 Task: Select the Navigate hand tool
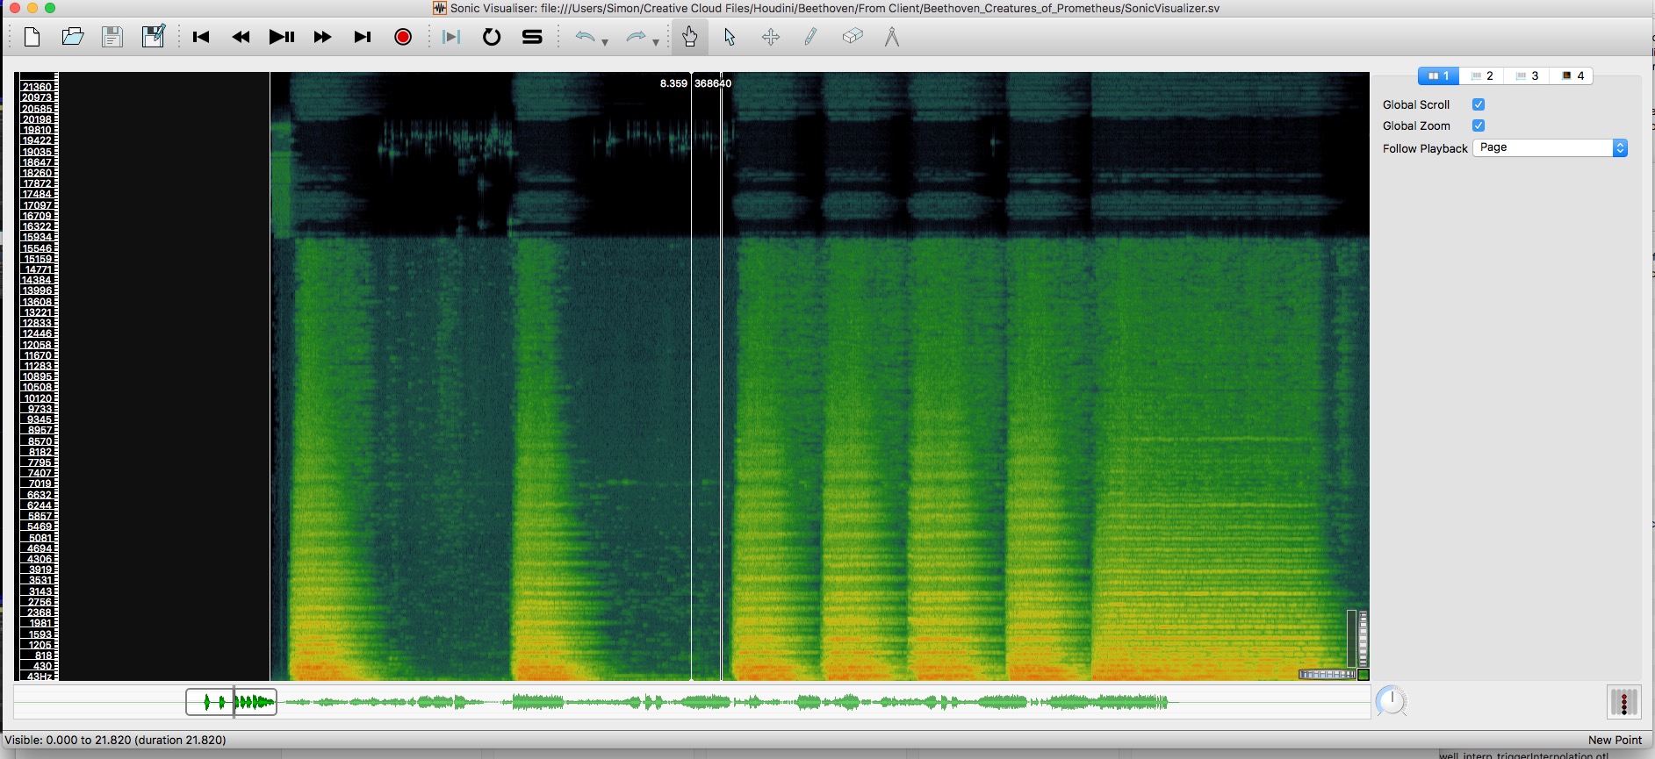point(689,37)
